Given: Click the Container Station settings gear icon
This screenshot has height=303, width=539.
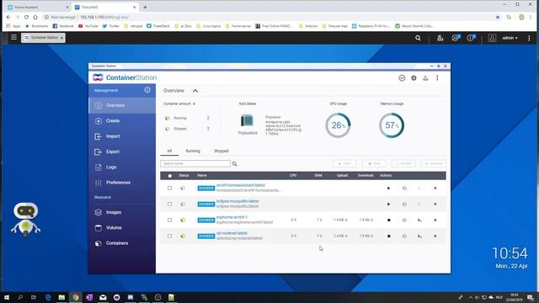Looking at the screenshot, I should pos(414,78).
